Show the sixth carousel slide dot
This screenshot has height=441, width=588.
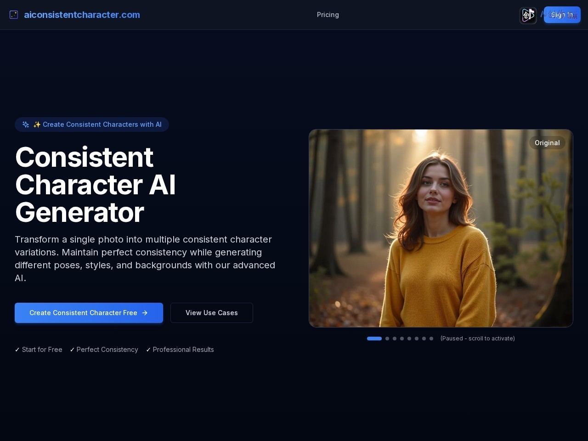pyautogui.click(x=417, y=339)
